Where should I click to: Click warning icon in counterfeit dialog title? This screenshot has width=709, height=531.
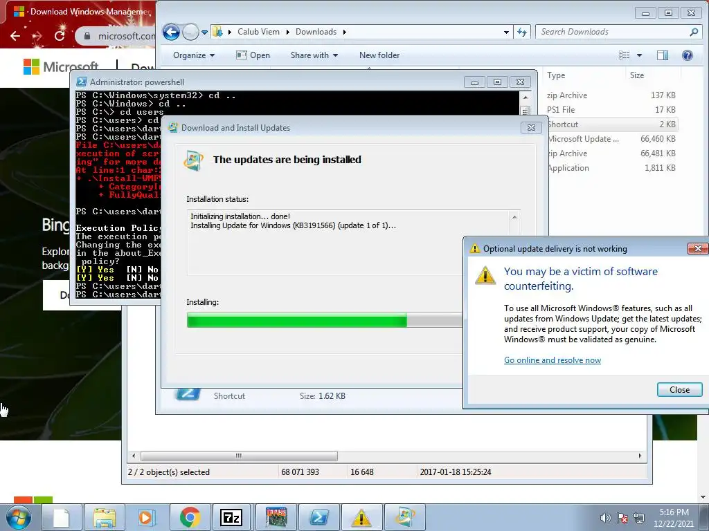coord(474,248)
